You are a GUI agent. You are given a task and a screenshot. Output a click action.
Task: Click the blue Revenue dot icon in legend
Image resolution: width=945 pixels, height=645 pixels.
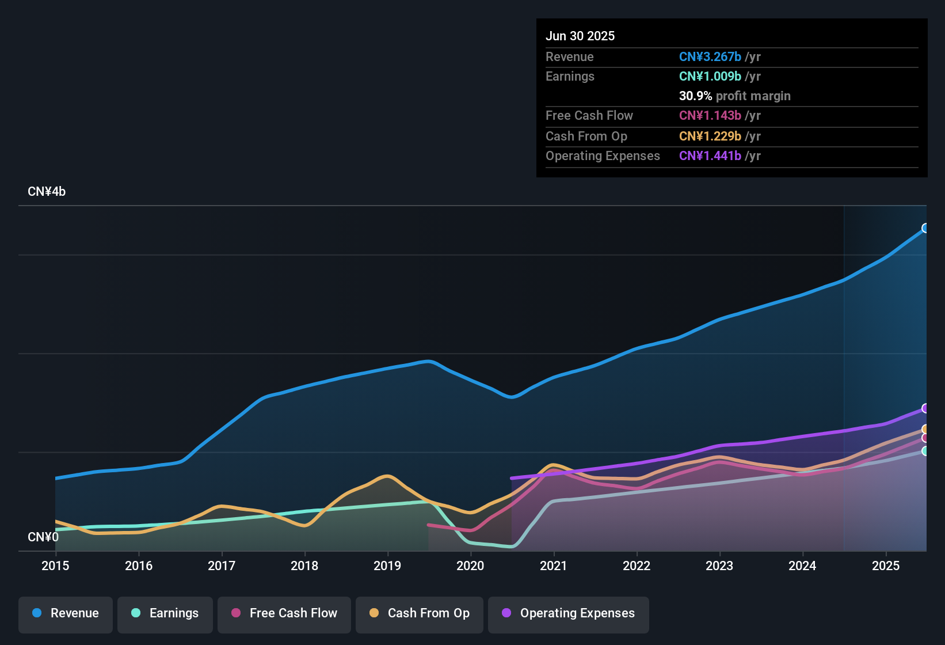[37, 613]
